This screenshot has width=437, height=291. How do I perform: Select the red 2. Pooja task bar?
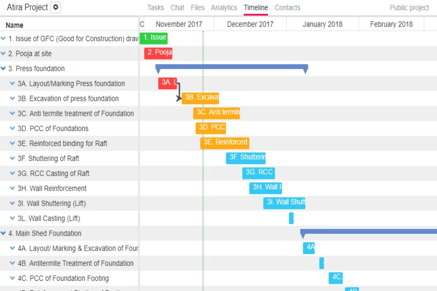coord(158,53)
